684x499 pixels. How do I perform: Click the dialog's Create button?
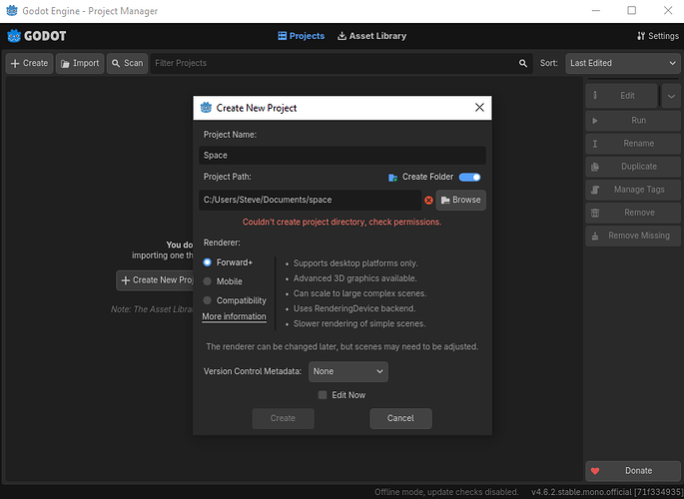(x=284, y=418)
